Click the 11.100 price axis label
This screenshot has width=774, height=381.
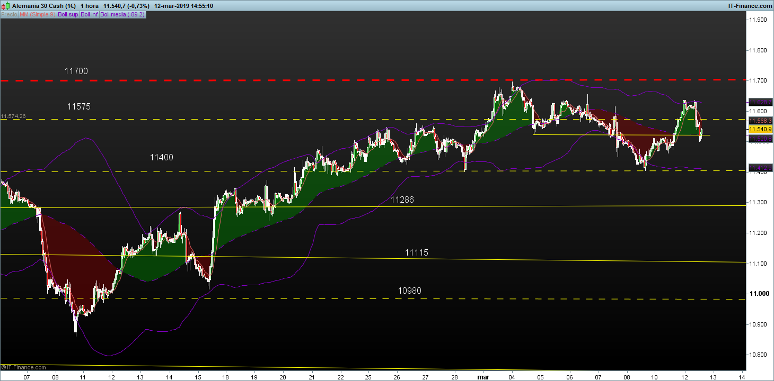pyautogui.click(x=758, y=264)
